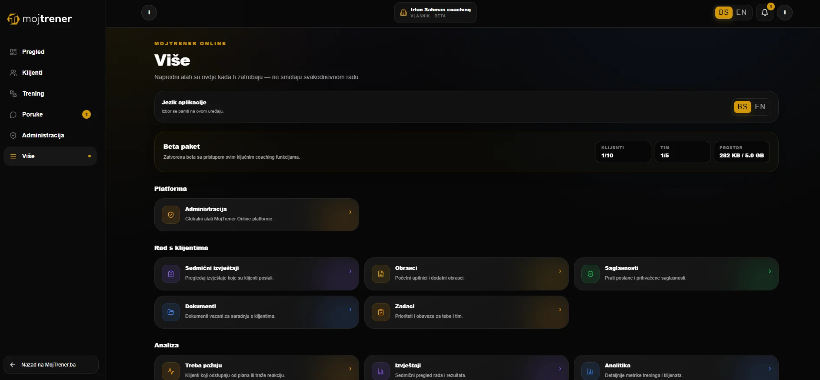Screen dimensions: 820x380
Task: Click the KLIJENTI 1/10 usage box
Action: [x=623, y=152]
